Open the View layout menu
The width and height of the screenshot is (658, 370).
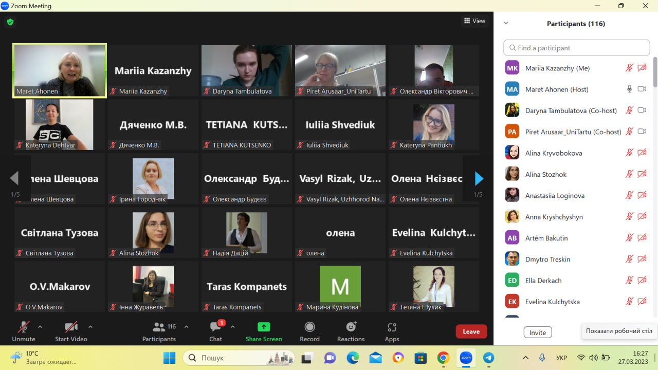(474, 21)
